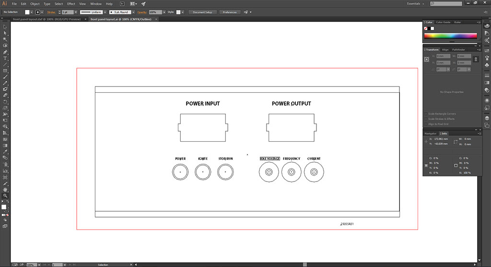The image size is (491, 267).
Task: Open the Object menu
Action: click(x=35, y=4)
